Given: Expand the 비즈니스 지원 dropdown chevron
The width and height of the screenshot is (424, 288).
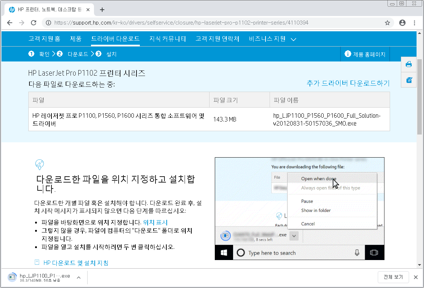Looking at the screenshot, I should tap(293, 39).
